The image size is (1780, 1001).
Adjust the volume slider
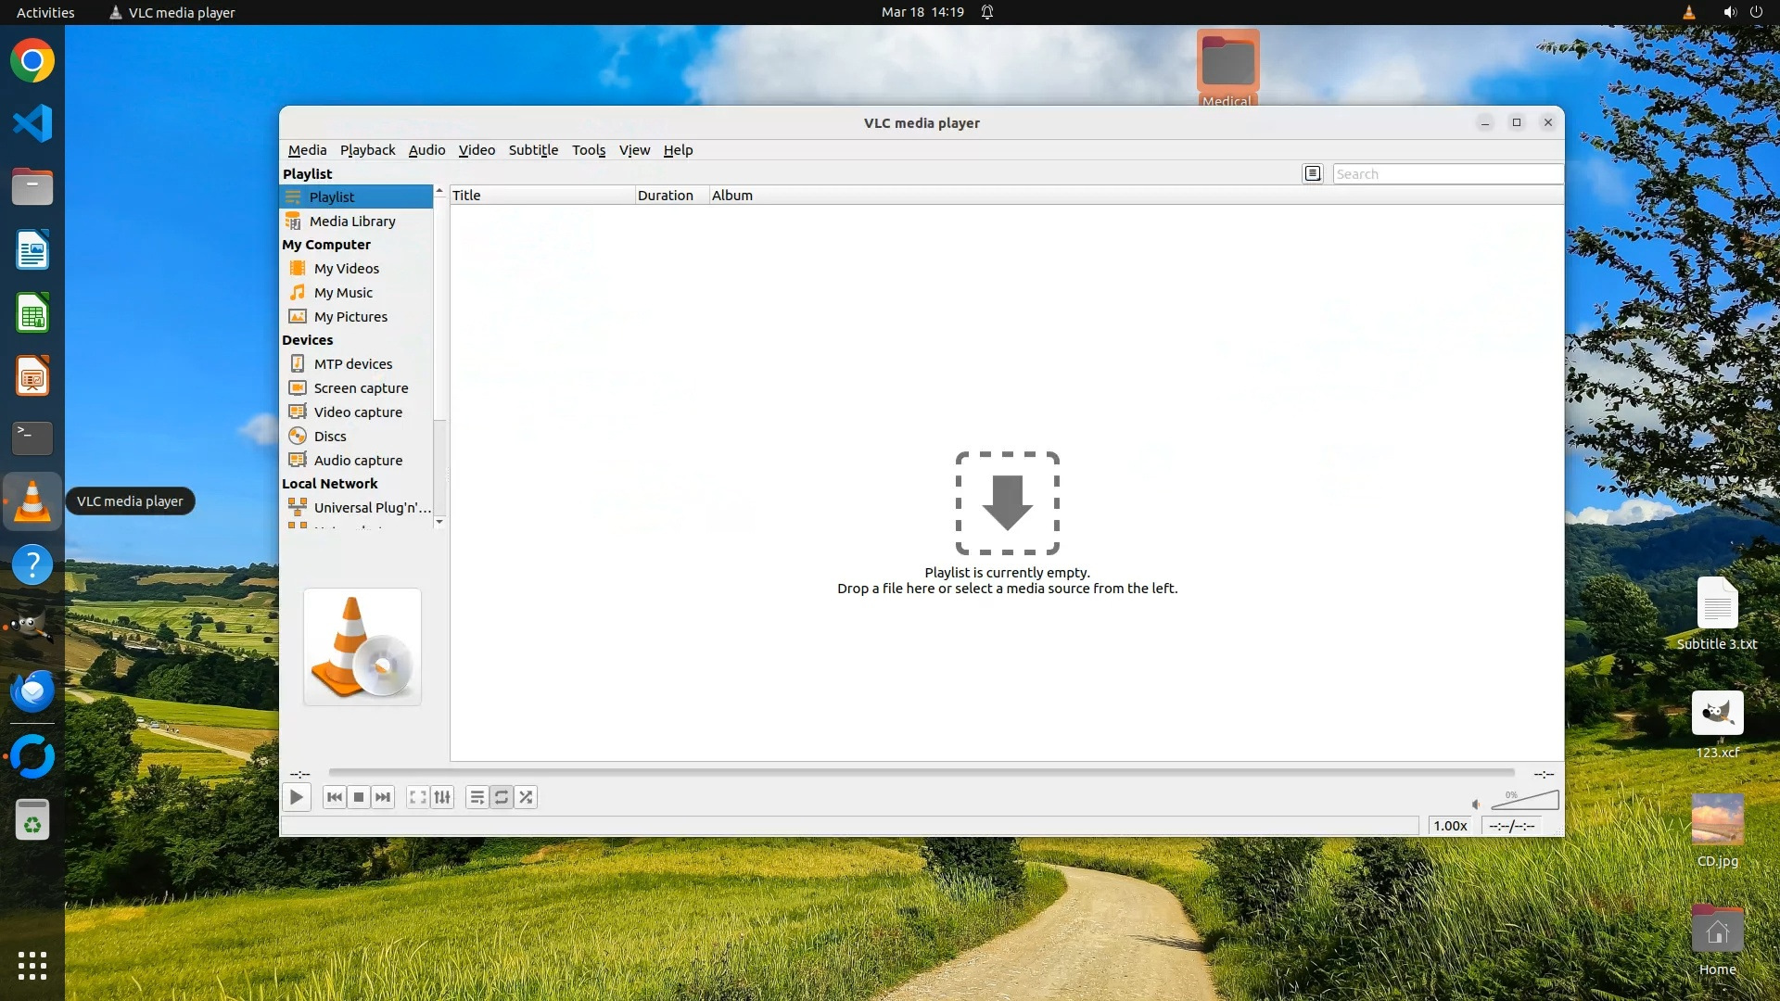tap(1525, 801)
